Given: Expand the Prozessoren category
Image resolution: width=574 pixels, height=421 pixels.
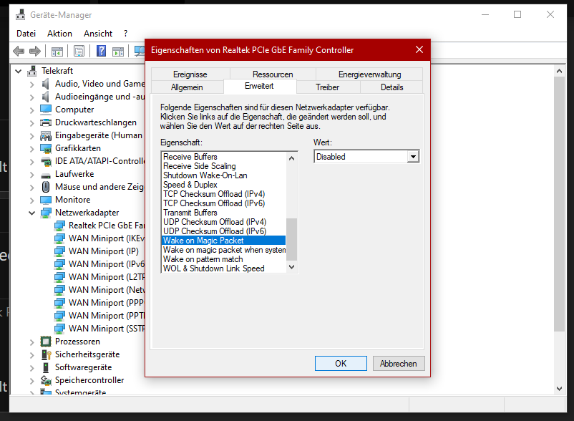Looking at the screenshot, I should pyautogui.click(x=31, y=342).
